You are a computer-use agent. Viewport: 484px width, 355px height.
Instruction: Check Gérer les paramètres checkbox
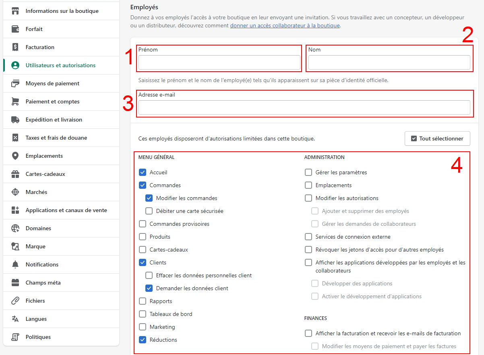click(x=308, y=172)
